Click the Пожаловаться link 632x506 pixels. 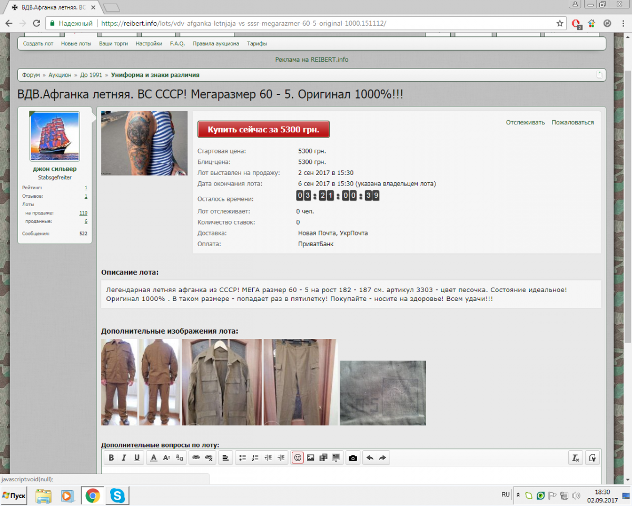[572, 122]
